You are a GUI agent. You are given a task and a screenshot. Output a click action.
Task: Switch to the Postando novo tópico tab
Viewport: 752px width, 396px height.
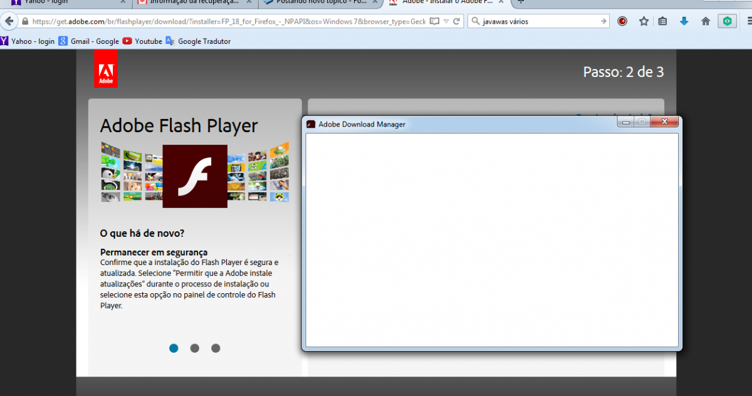(320, 3)
